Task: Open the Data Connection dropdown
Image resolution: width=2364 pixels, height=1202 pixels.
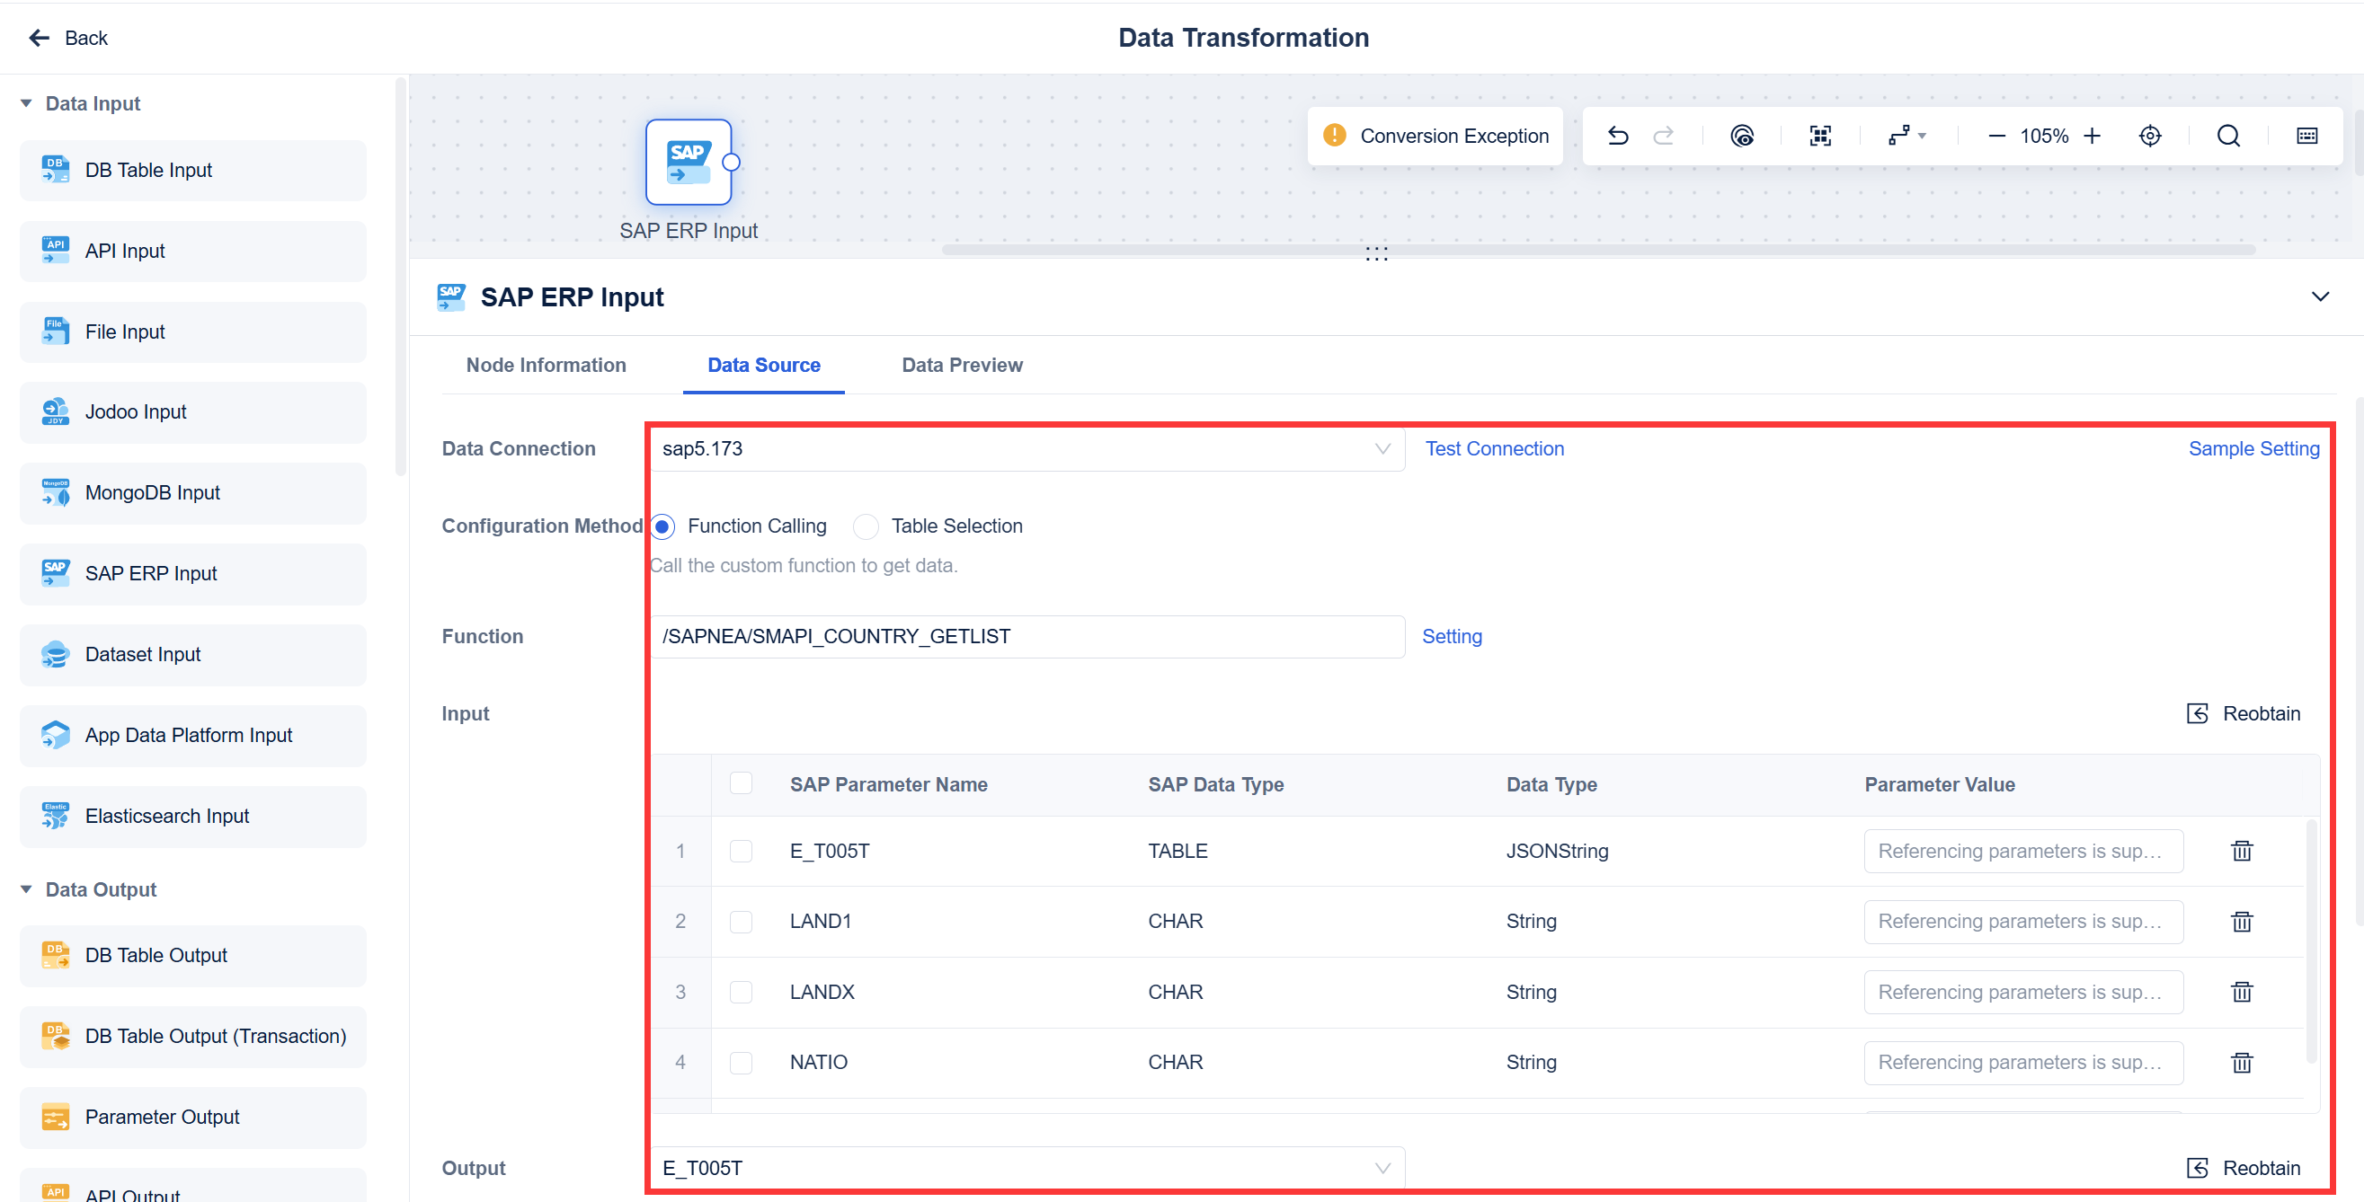Action: tap(1026, 449)
